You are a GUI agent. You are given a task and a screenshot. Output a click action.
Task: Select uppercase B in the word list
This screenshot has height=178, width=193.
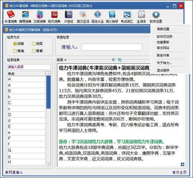click(26, 91)
